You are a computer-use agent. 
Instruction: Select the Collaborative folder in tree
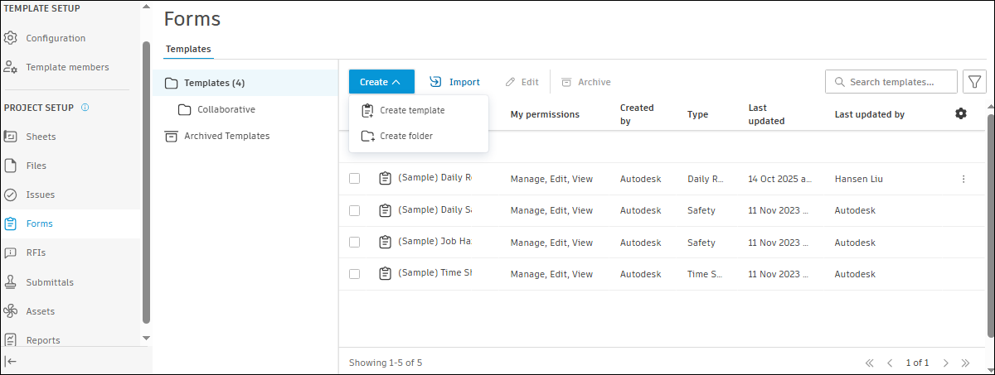[x=226, y=109]
